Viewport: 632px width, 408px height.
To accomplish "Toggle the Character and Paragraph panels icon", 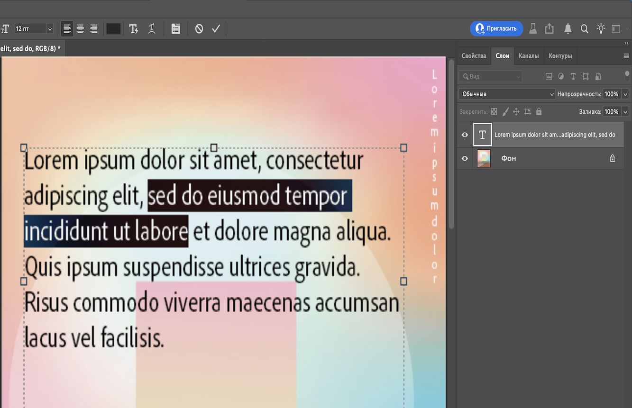I will point(176,28).
